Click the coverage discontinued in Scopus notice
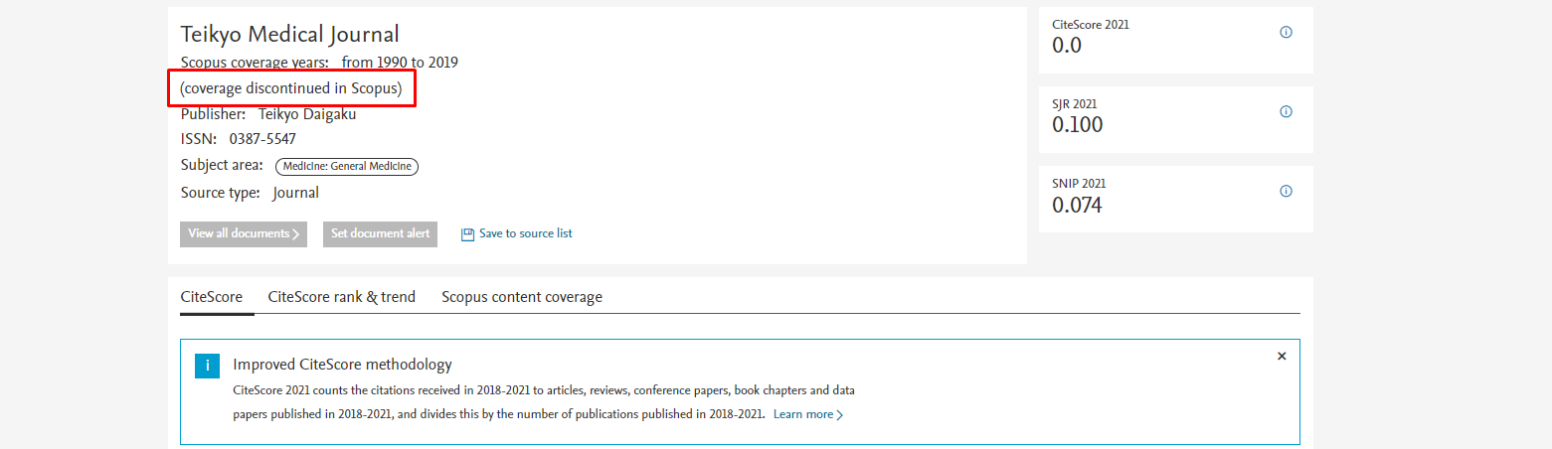The width and height of the screenshot is (1552, 449). click(x=291, y=88)
